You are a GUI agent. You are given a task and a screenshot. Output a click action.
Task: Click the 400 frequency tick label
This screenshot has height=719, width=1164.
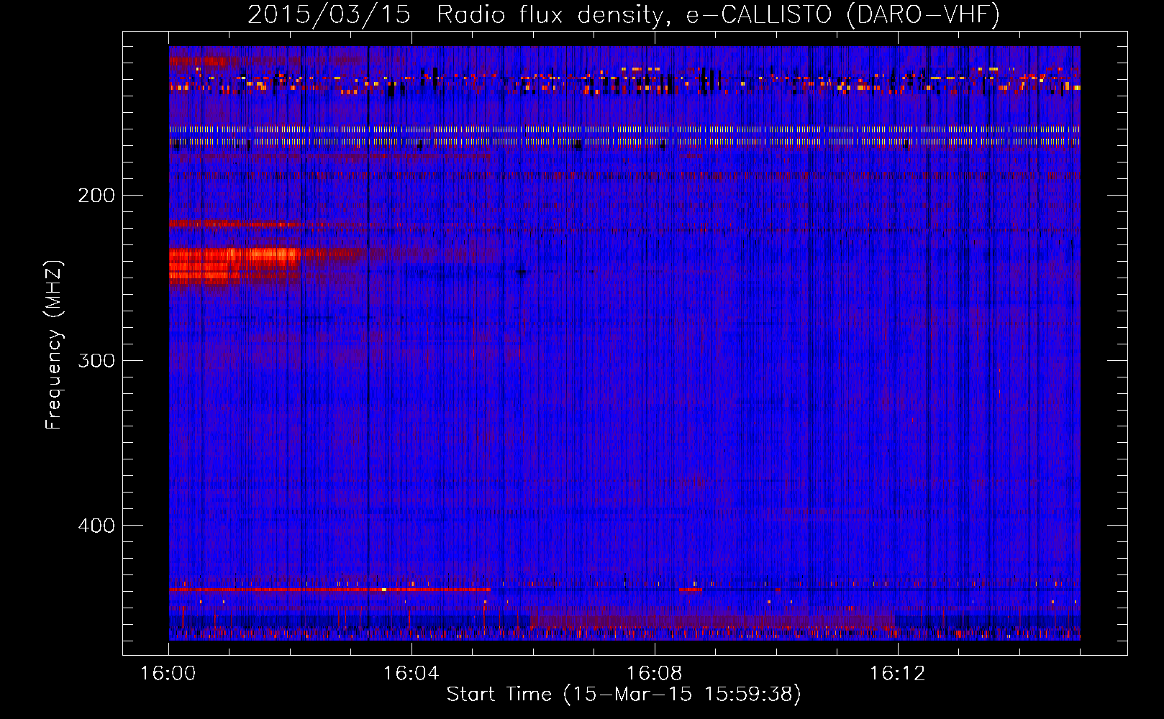96,526
